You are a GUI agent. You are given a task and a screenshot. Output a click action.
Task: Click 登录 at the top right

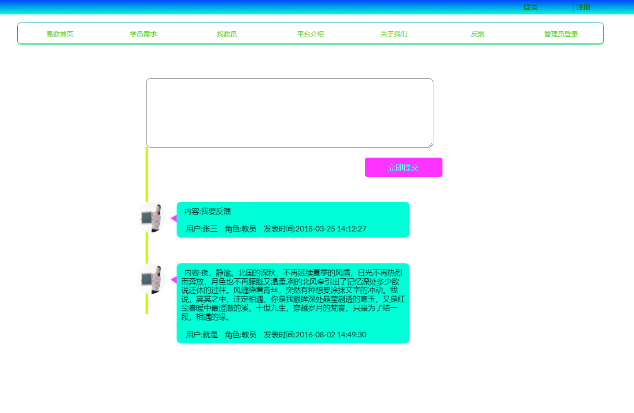tap(530, 7)
